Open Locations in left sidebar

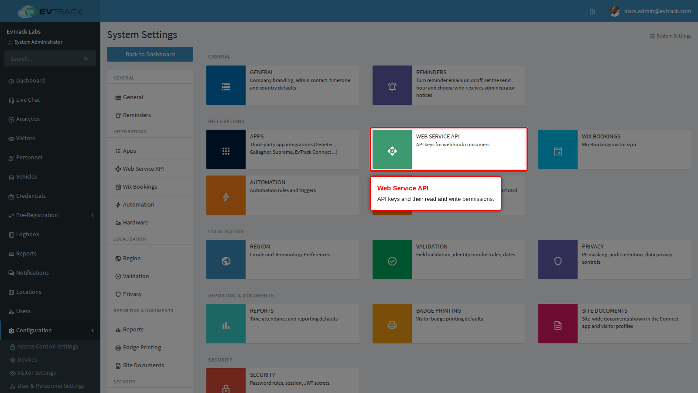pos(50,292)
